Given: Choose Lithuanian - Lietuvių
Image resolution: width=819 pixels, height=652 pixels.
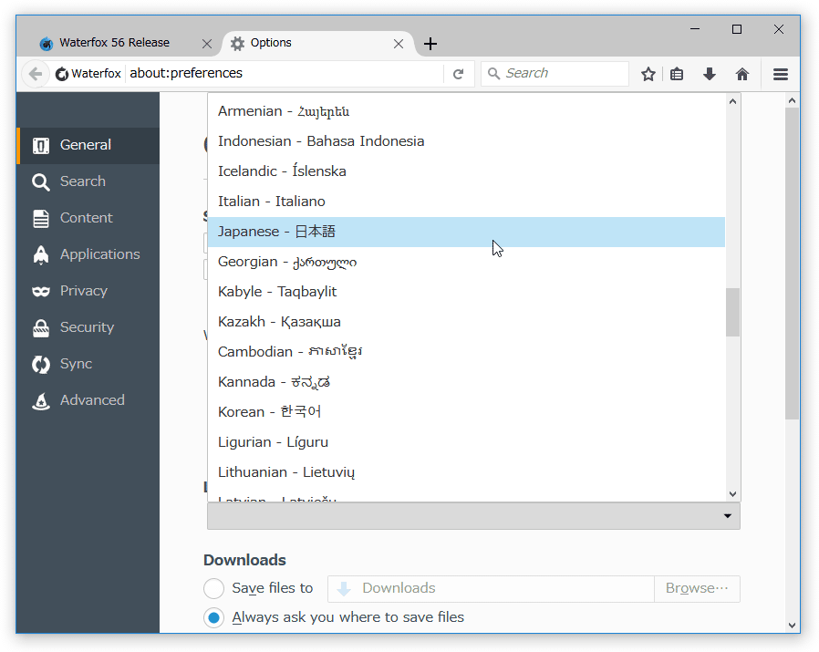Looking at the screenshot, I should 466,472.
